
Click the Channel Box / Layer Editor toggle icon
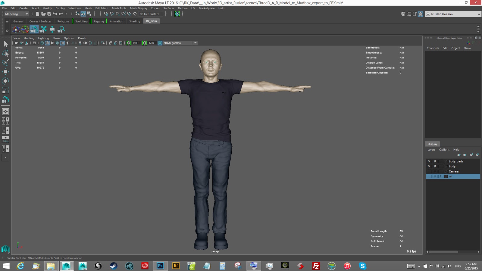click(421, 14)
